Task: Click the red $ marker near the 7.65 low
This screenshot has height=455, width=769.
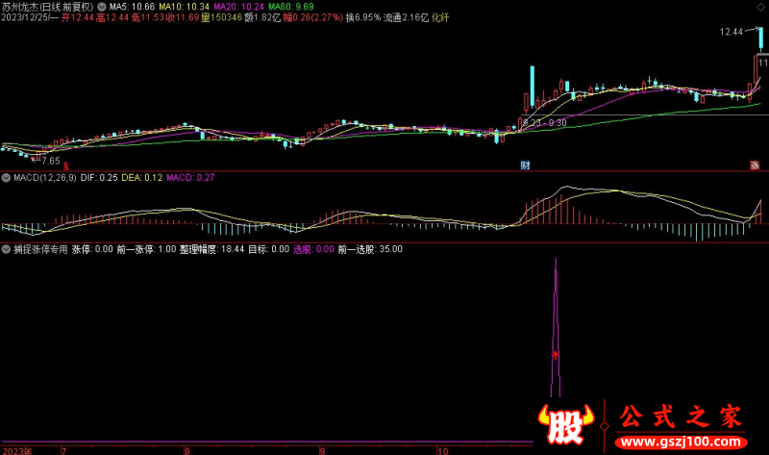Action: click(x=65, y=166)
